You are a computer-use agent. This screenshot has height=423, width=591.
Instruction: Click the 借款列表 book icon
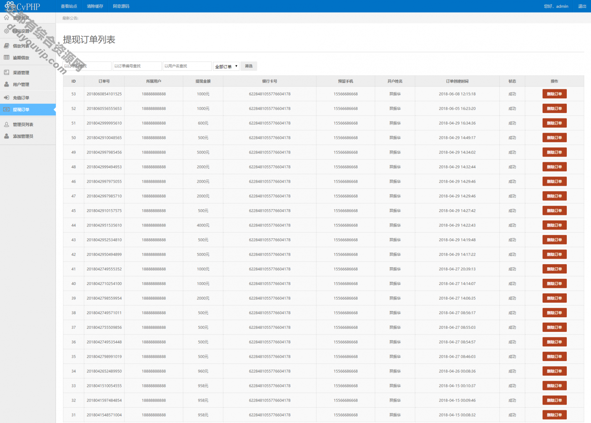coord(7,46)
